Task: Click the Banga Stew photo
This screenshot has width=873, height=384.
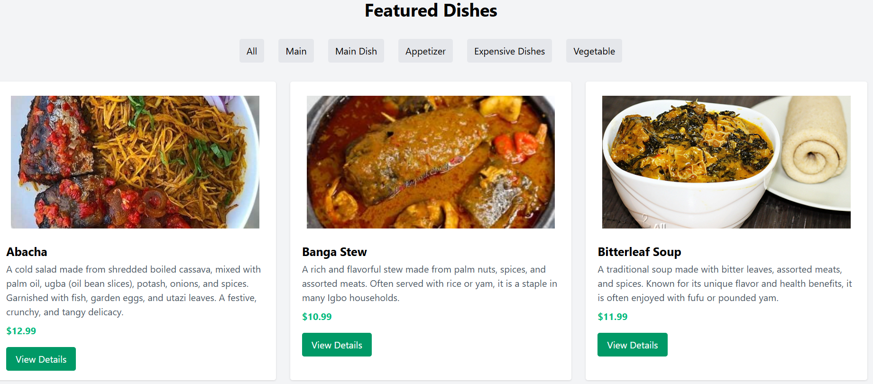Action: [x=430, y=162]
